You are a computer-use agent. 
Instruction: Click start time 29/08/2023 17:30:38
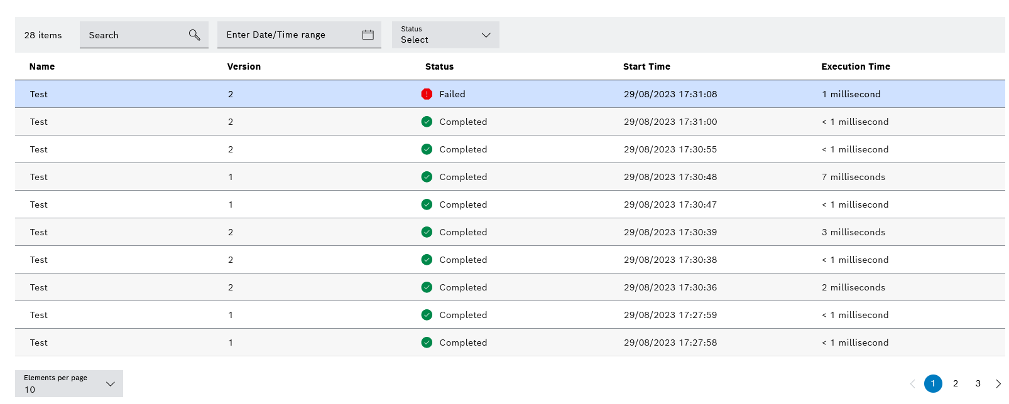[670, 260]
